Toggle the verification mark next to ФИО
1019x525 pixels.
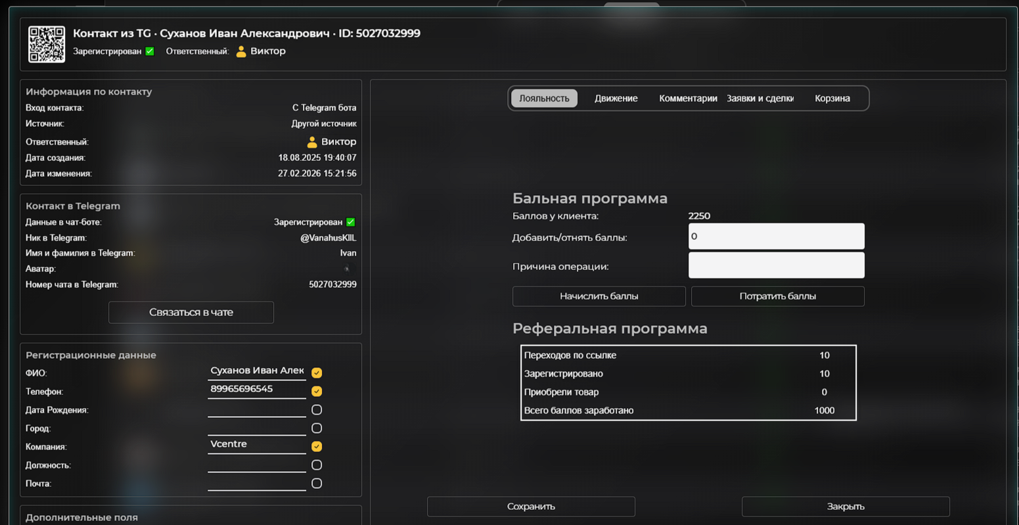317,373
